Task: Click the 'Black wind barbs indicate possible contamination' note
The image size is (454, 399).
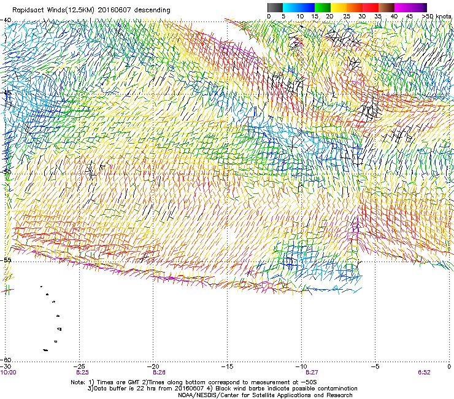Action: (286, 389)
